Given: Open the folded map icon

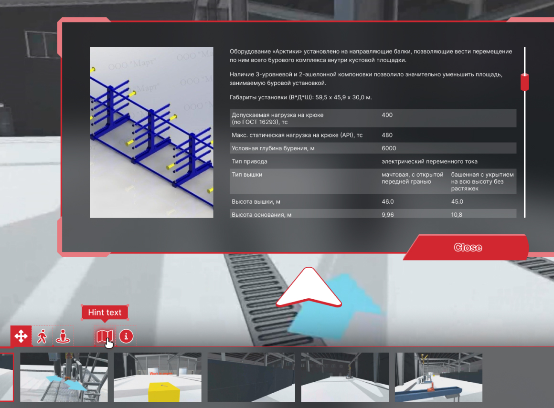Looking at the screenshot, I should [x=104, y=336].
